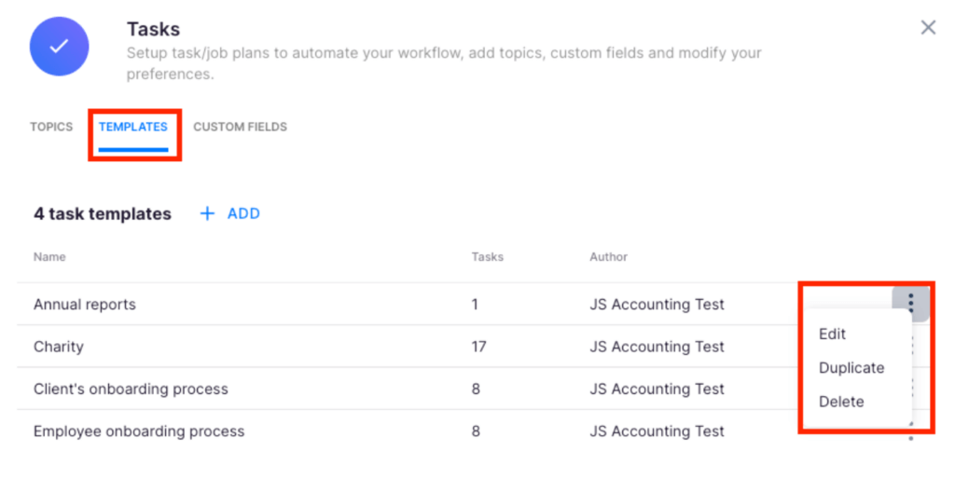955x492 pixels.
Task: Click the Employee onboarding process template
Action: coord(139,431)
